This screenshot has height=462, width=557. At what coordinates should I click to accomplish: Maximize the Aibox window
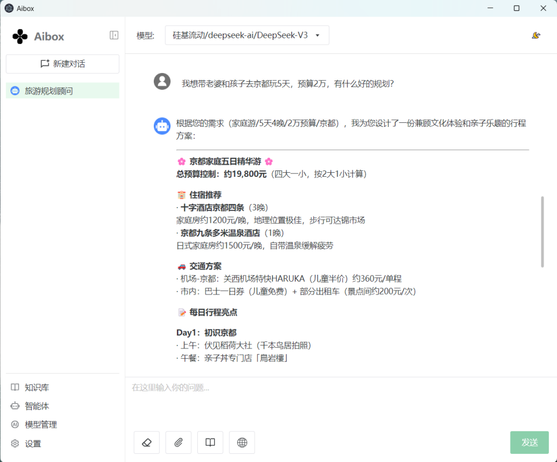(x=516, y=8)
